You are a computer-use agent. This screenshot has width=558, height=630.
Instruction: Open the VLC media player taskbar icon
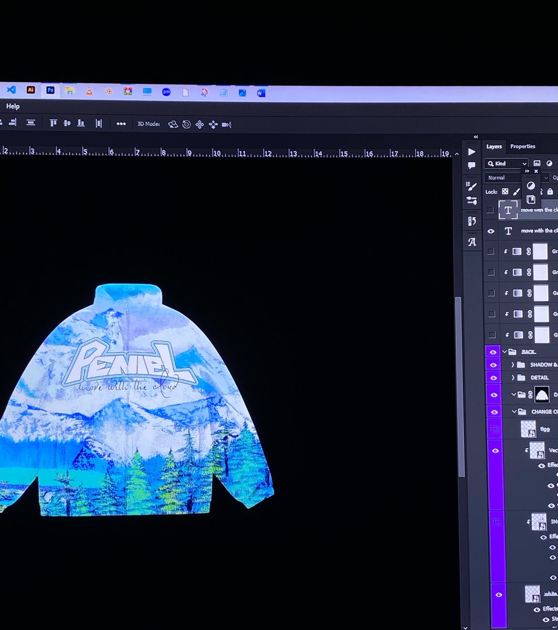89,91
